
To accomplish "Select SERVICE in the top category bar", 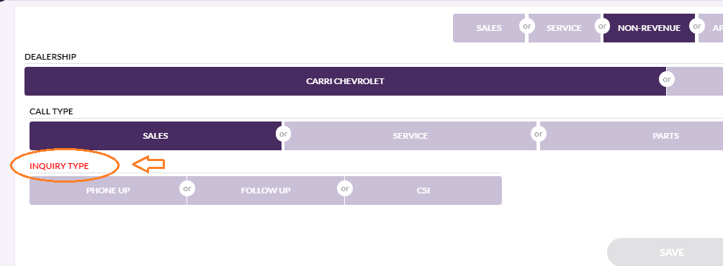I will click(x=564, y=28).
